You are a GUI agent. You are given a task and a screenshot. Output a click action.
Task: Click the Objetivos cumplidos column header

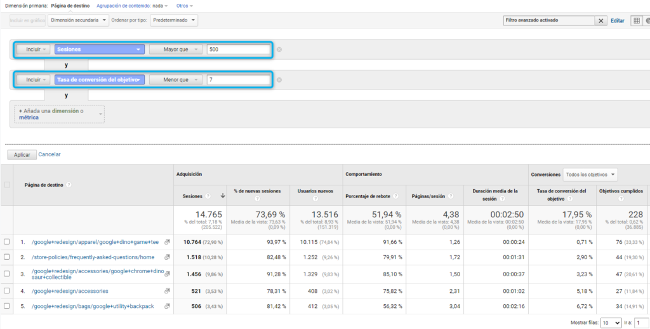(620, 191)
